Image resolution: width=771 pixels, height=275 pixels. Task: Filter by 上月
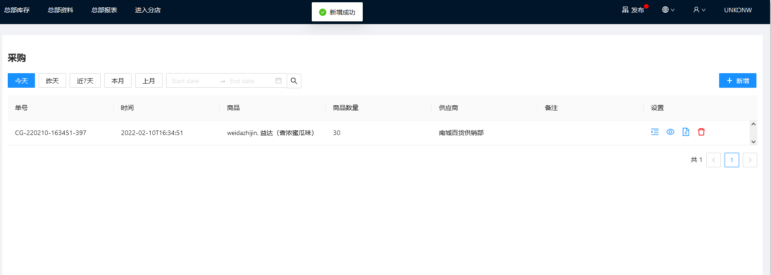coord(149,80)
